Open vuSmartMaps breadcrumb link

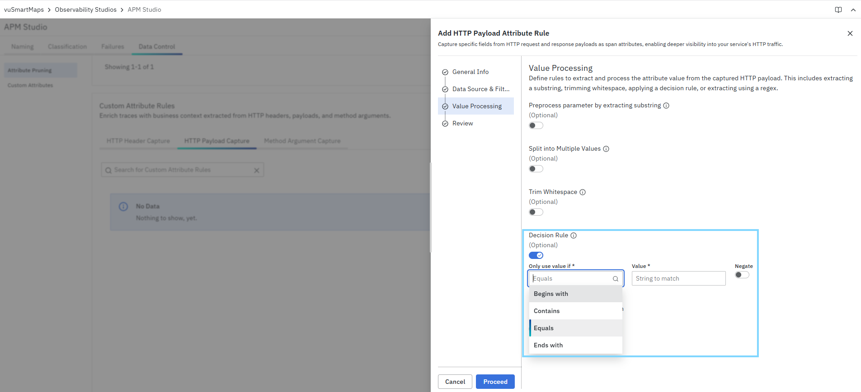24,9
